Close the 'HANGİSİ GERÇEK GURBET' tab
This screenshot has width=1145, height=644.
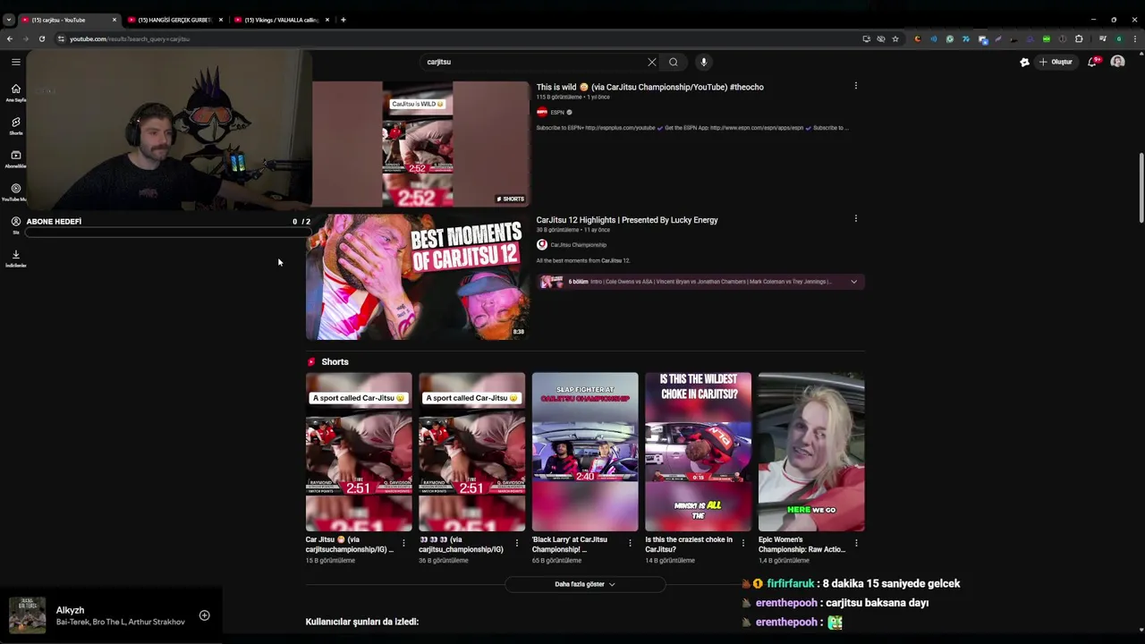click(x=221, y=20)
